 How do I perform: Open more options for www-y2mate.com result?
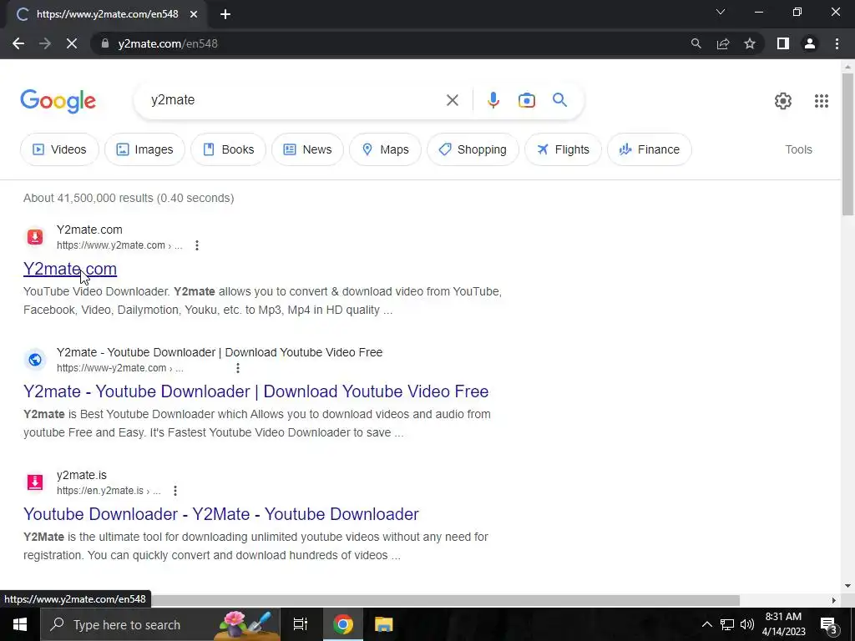[x=238, y=368]
